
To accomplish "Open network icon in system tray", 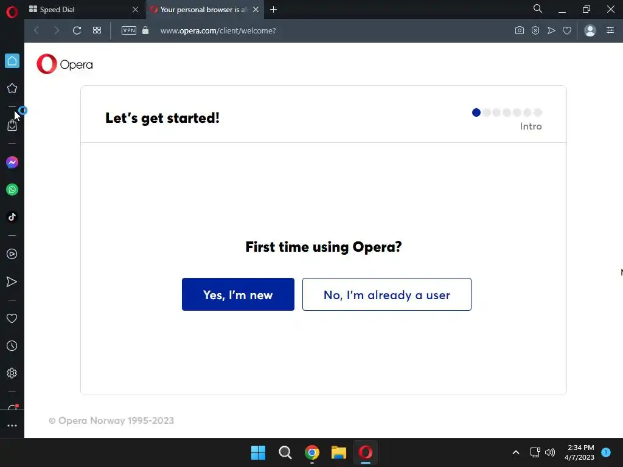I will click(x=535, y=452).
